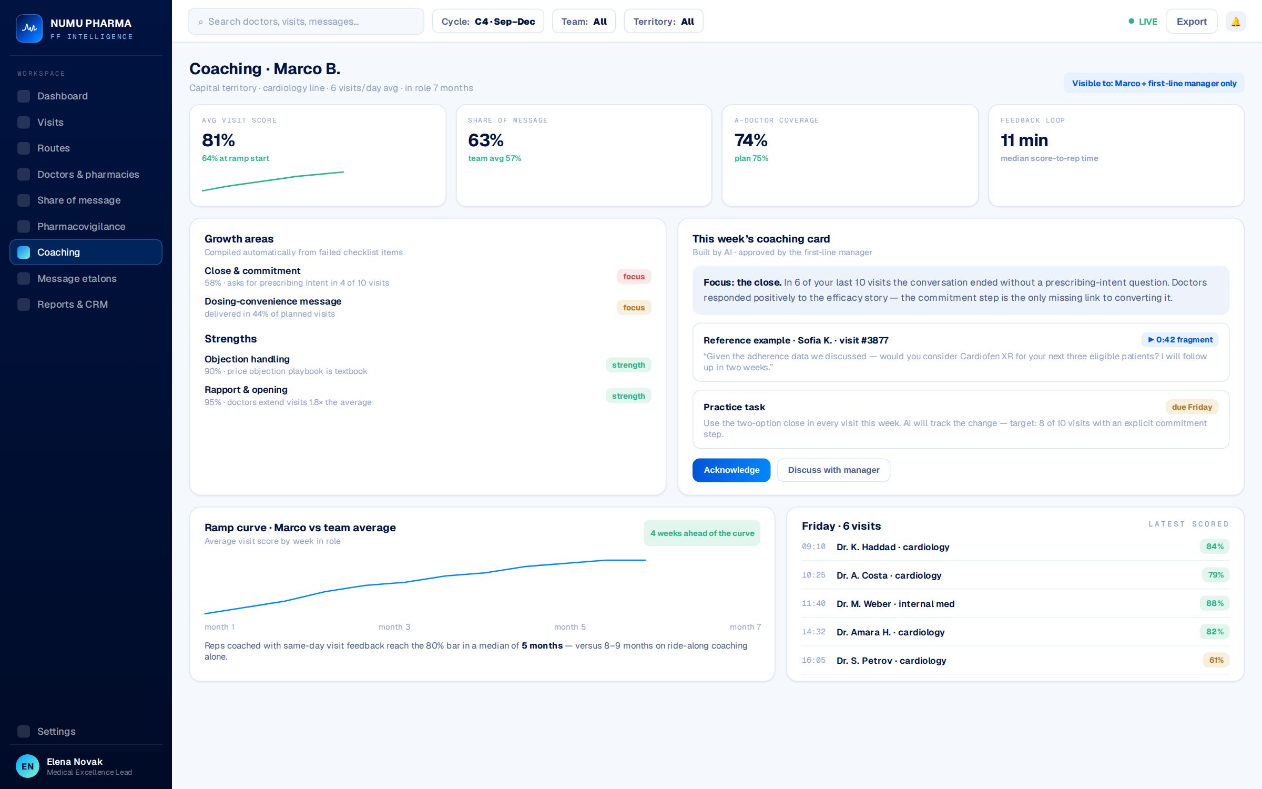Viewport: 1262px width, 789px height.
Task: Click the Reference example Sofia K. visit #3877 title
Action: [x=796, y=340]
